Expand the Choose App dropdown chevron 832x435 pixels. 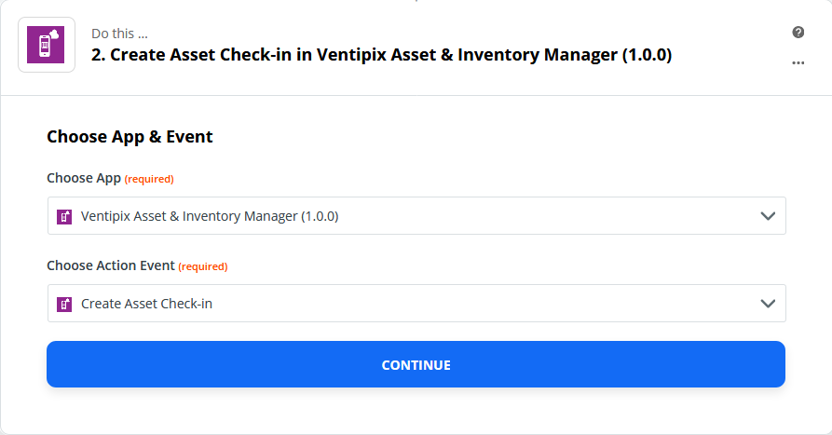point(768,216)
